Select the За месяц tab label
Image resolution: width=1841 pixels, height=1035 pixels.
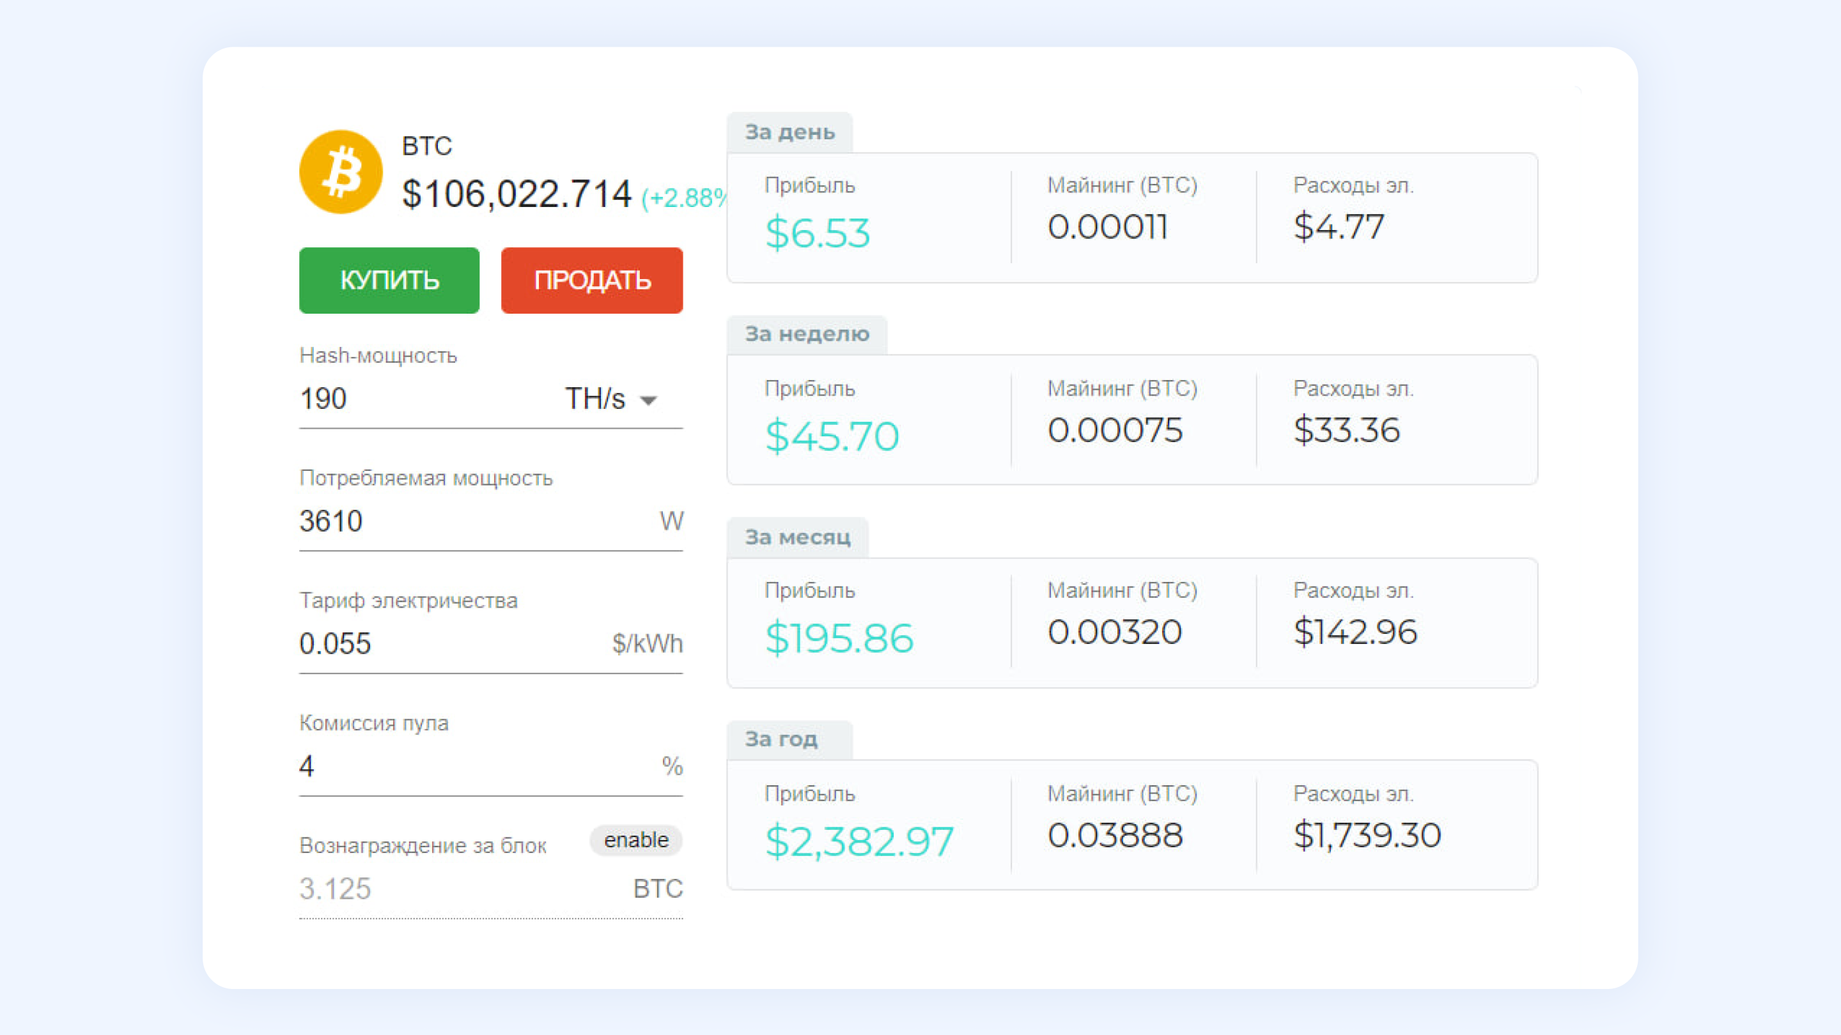[798, 537]
